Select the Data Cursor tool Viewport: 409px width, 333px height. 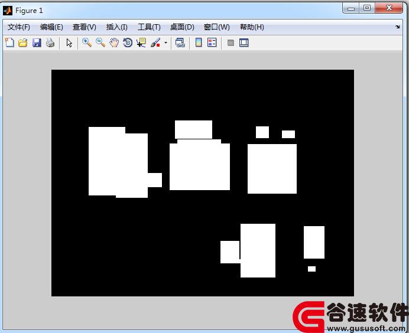tap(141, 43)
